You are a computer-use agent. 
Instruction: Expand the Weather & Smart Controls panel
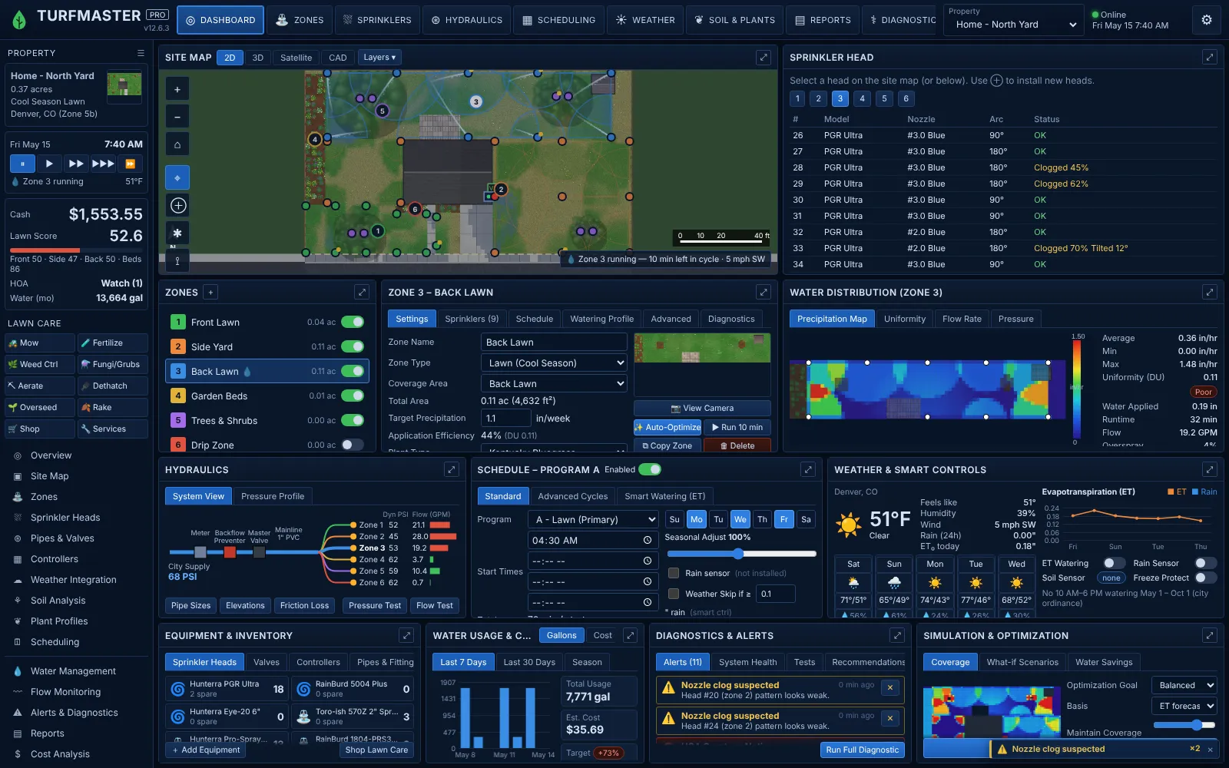pyautogui.click(x=1210, y=469)
